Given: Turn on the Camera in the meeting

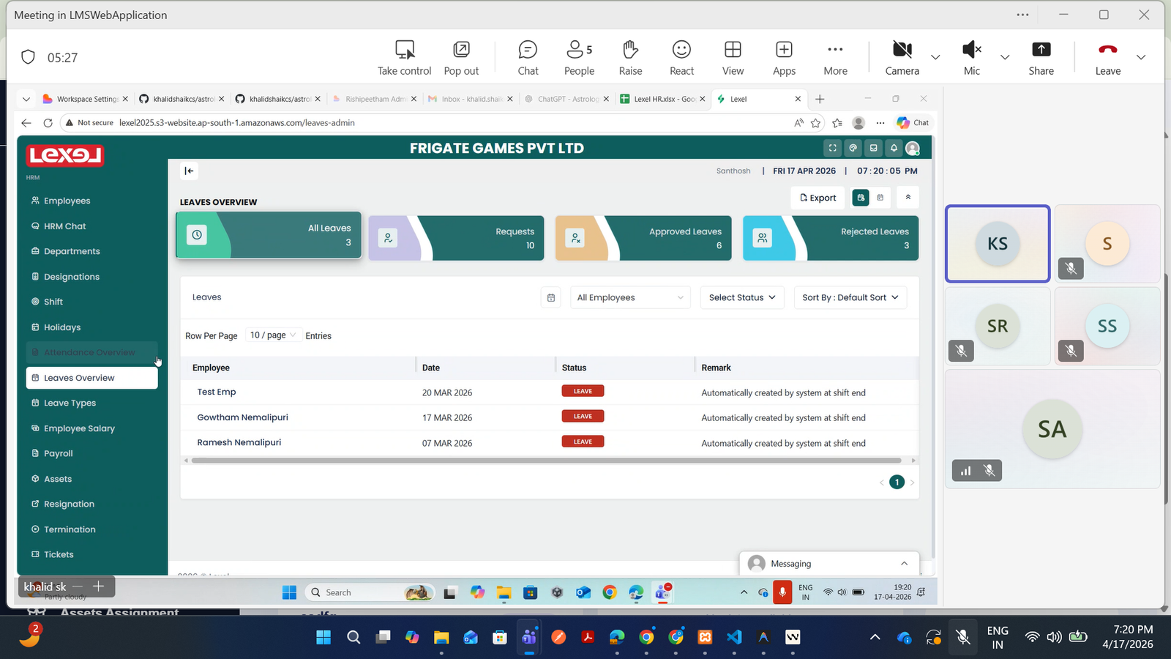Looking at the screenshot, I should coord(902,57).
